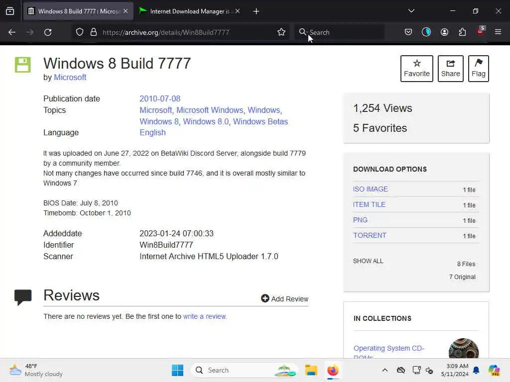510x382 pixels.
Task: Open the Firefox account icon
Action: (x=445, y=32)
